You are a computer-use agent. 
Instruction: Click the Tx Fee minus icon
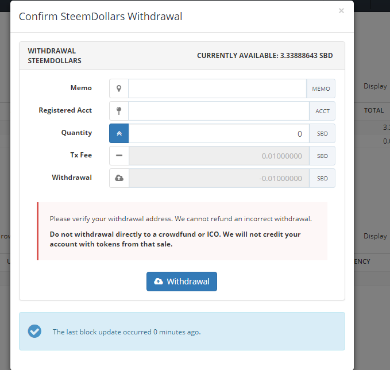[x=119, y=156]
